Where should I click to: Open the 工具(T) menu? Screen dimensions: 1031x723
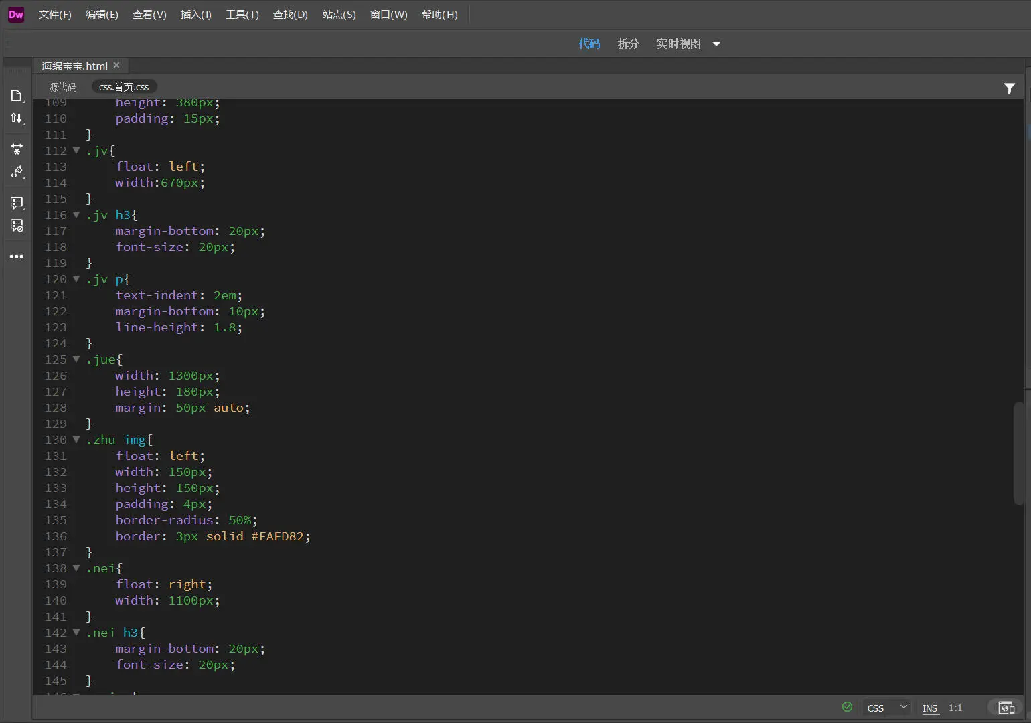(242, 15)
